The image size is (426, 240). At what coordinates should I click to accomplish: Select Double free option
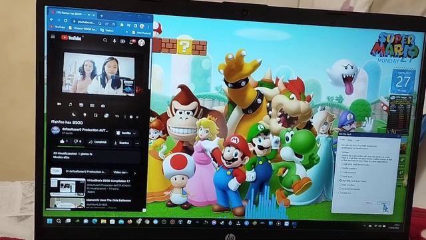click(345, 193)
